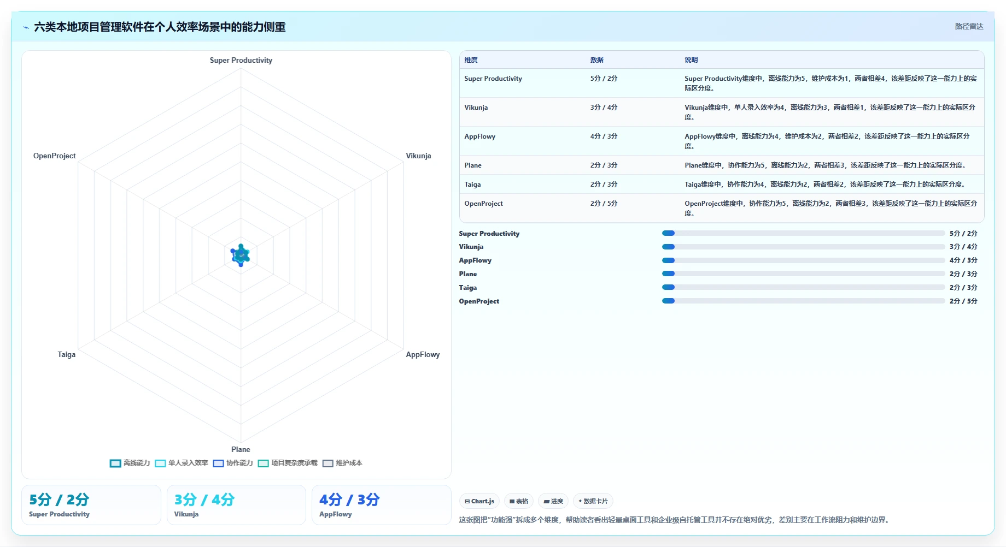The width and height of the screenshot is (1006, 547).
Task: Click the Super Productivity progress bar
Action: [x=803, y=233]
